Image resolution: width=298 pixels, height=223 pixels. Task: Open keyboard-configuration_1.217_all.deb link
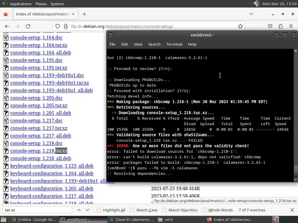point(52,196)
